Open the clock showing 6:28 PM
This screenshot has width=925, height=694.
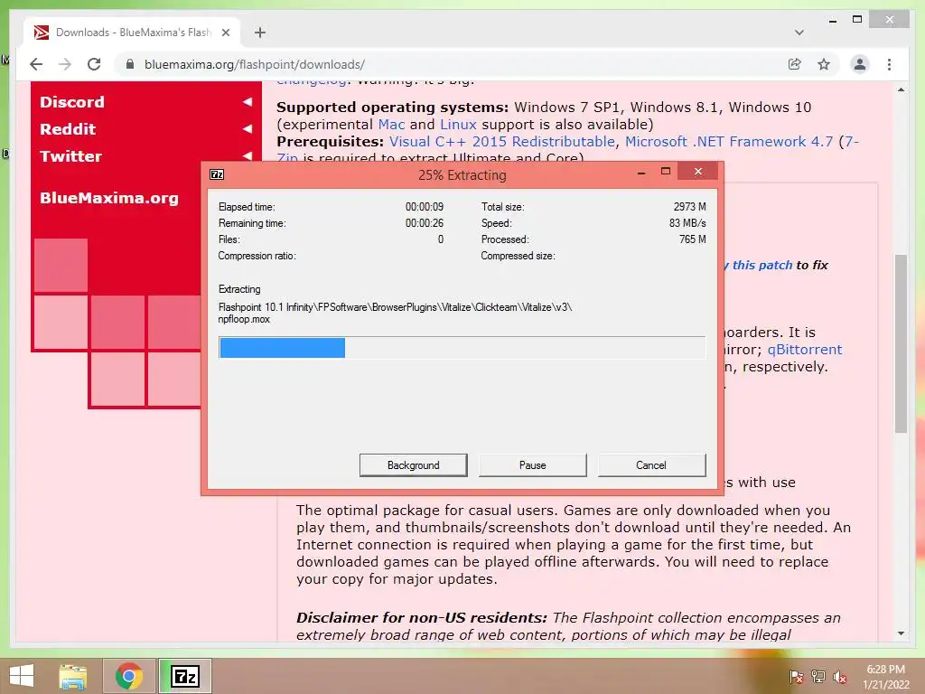click(885, 677)
